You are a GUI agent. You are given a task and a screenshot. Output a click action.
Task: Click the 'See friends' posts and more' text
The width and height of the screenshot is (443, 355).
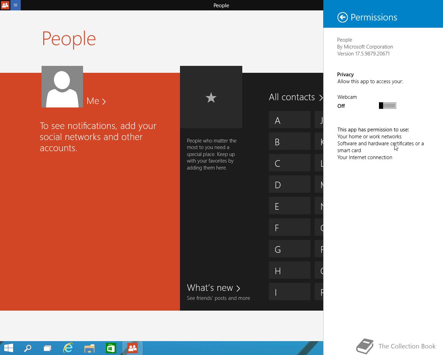tap(218, 298)
